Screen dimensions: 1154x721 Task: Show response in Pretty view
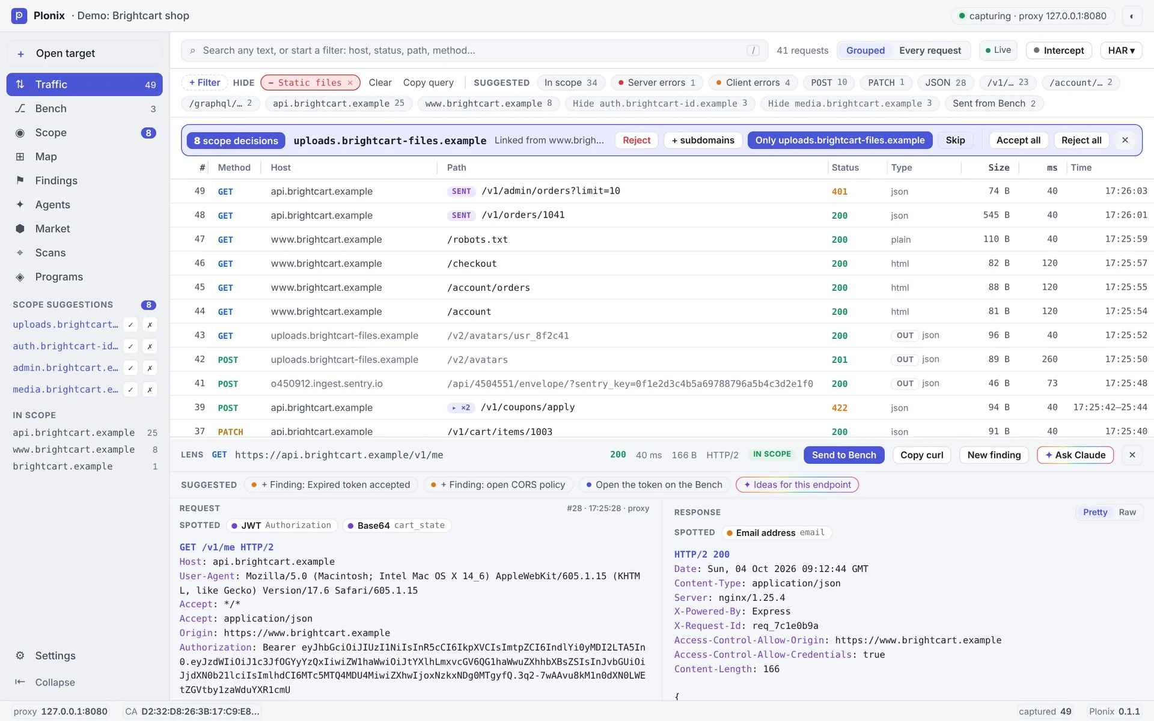click(x=1095, y=513)
